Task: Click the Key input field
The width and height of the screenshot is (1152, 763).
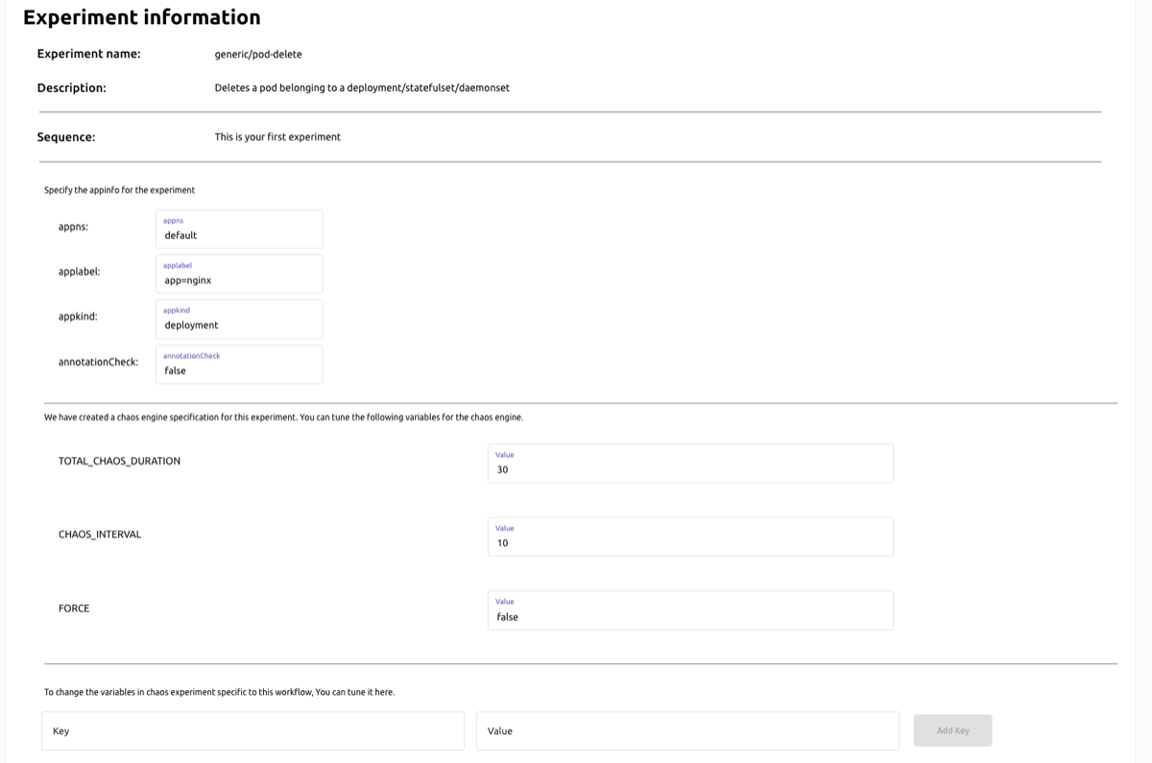Action: 252,731
